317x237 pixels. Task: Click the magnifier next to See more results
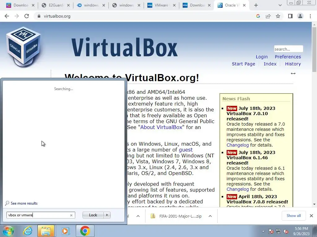7,203
